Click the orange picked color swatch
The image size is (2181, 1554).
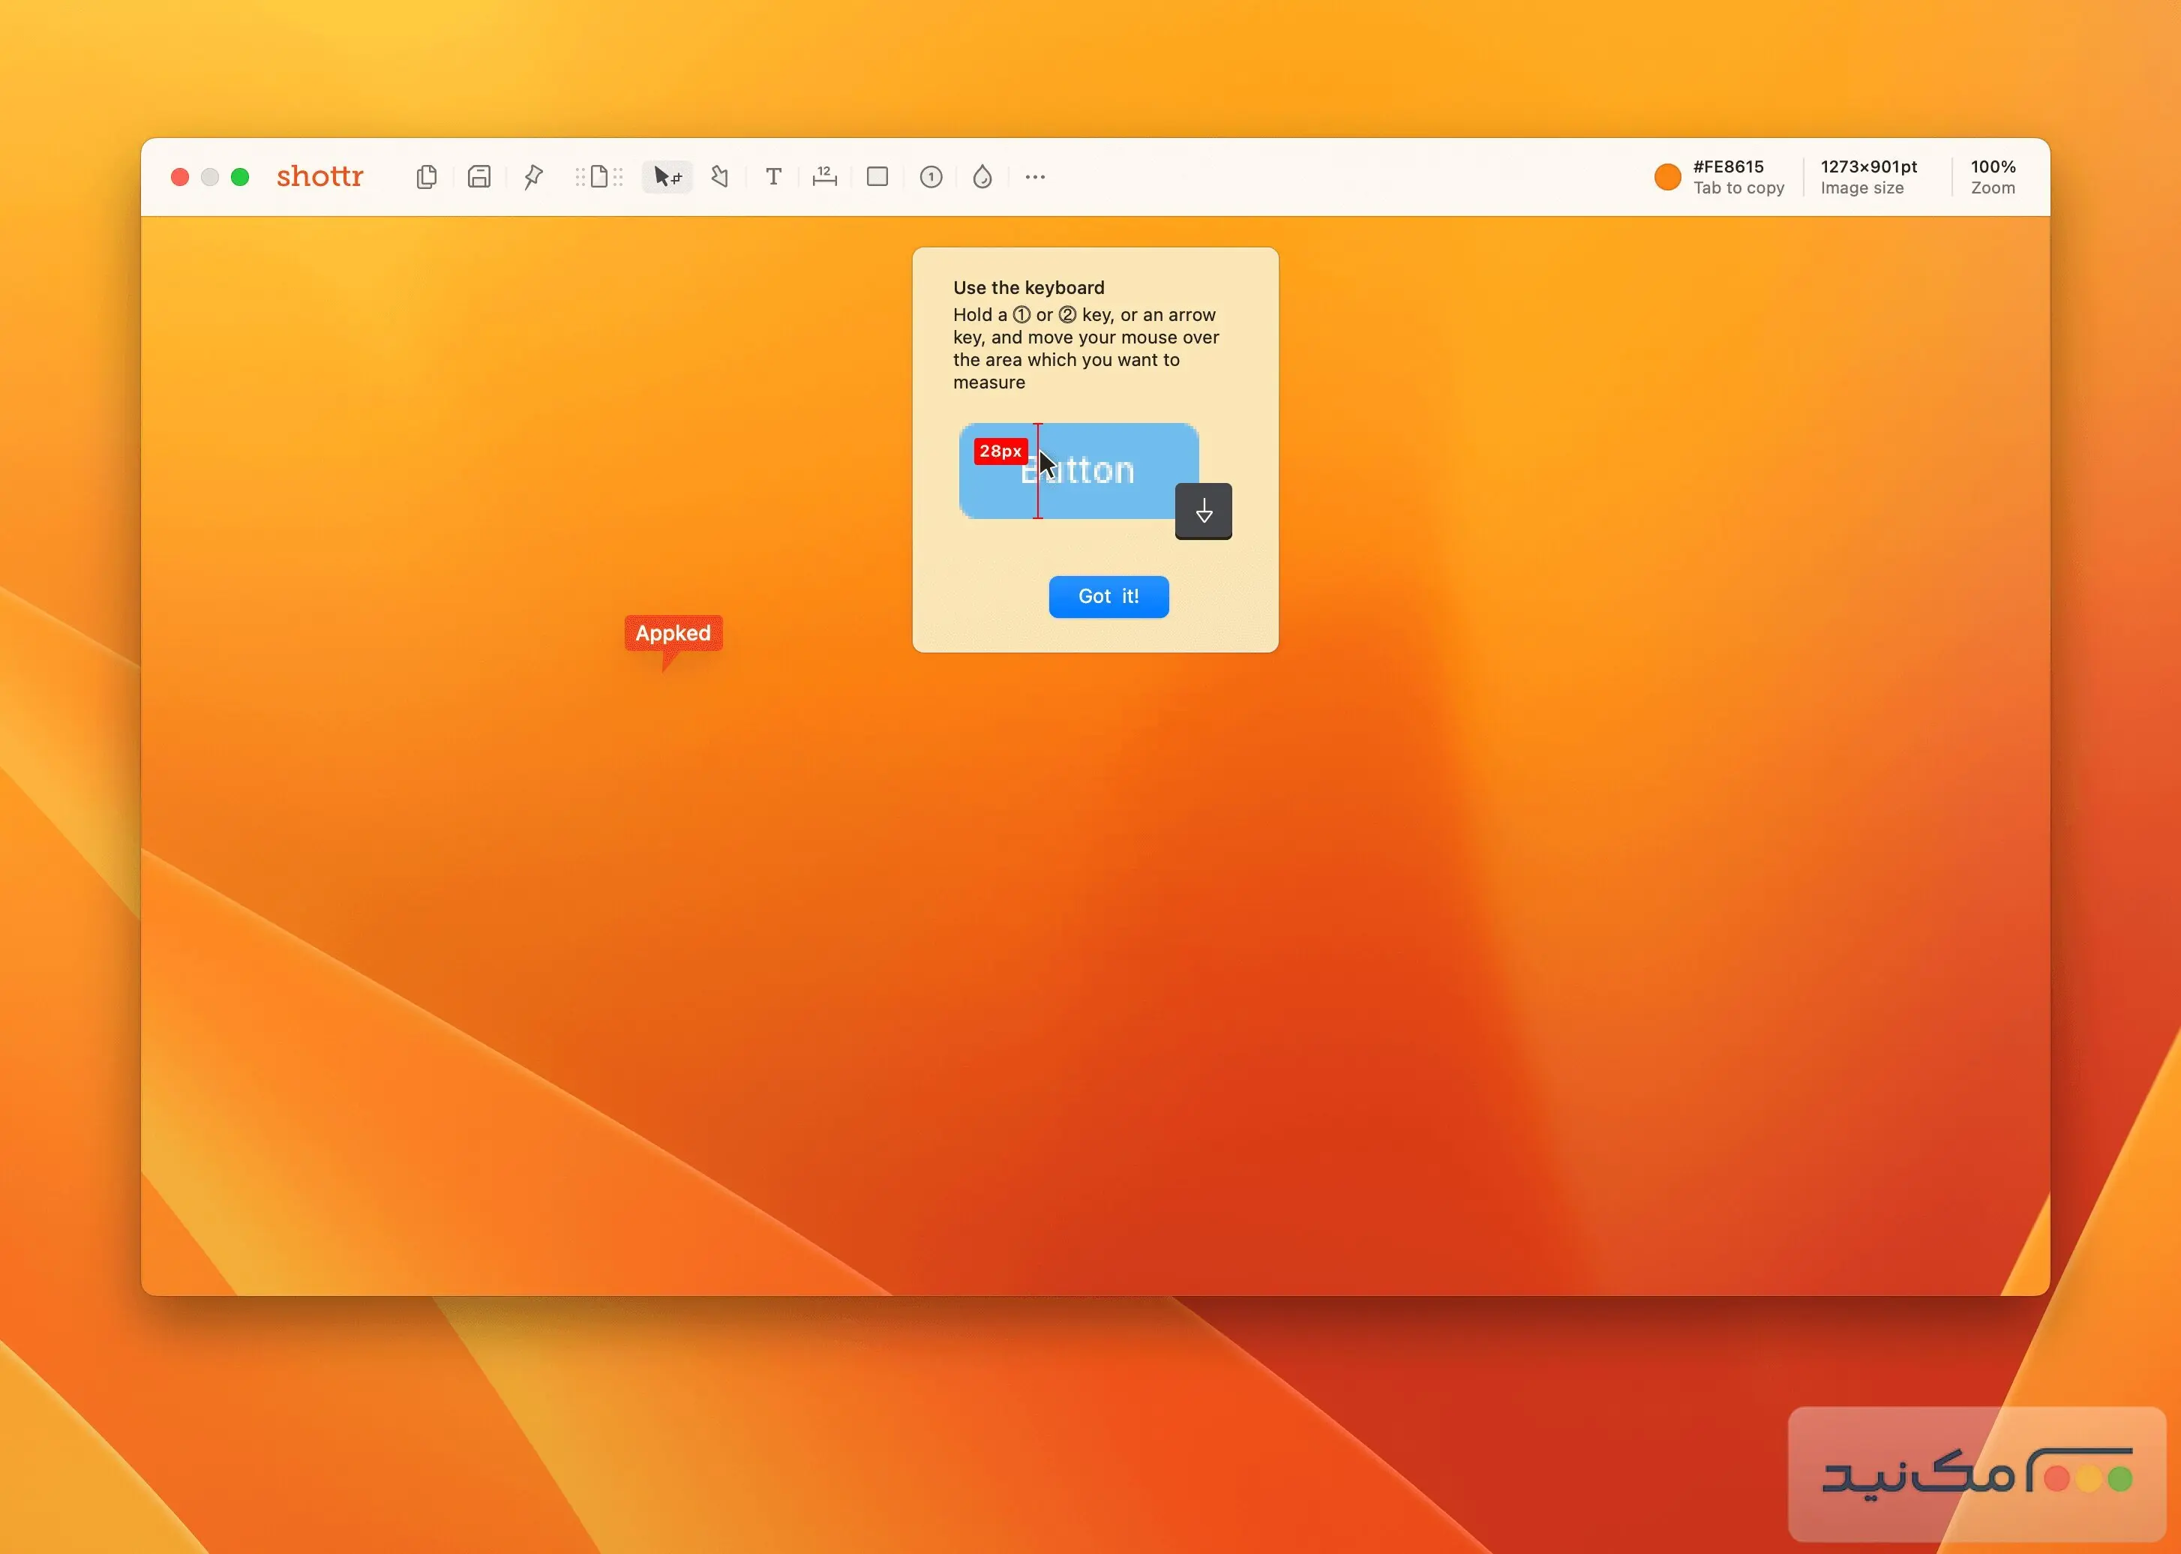[1667, 177]
